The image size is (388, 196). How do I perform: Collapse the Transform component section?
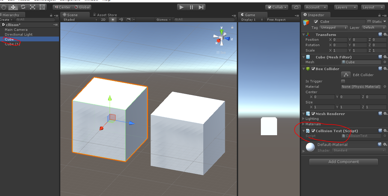point(303,34)
